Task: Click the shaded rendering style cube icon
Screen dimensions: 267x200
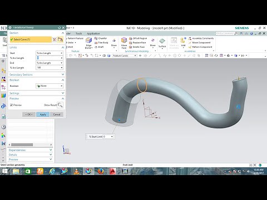Action: (x=236, y=56)
